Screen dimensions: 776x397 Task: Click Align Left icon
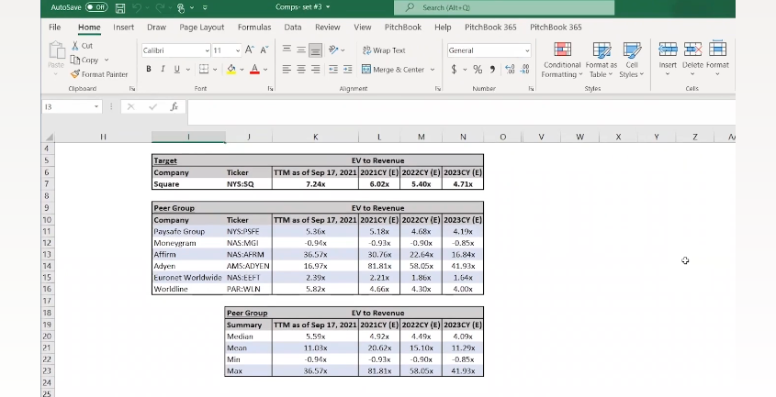tap(287, 69)
